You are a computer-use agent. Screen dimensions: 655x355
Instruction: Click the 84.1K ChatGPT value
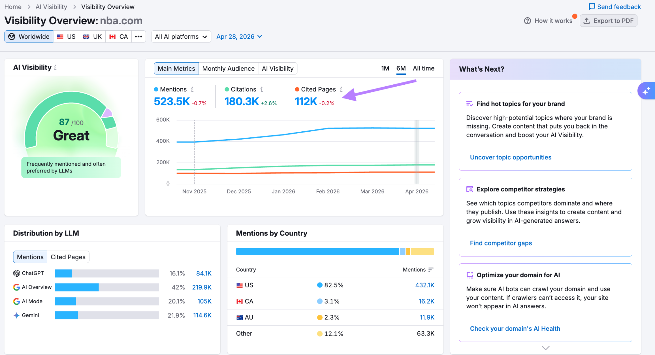click(x=204, y=273)
